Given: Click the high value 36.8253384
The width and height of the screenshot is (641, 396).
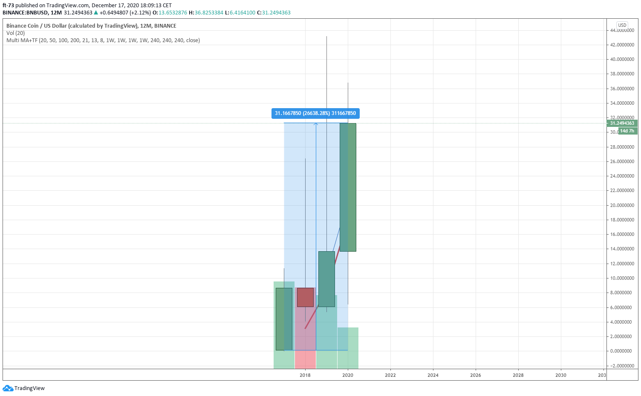Looking at the screenshot, I should (209, 12).
